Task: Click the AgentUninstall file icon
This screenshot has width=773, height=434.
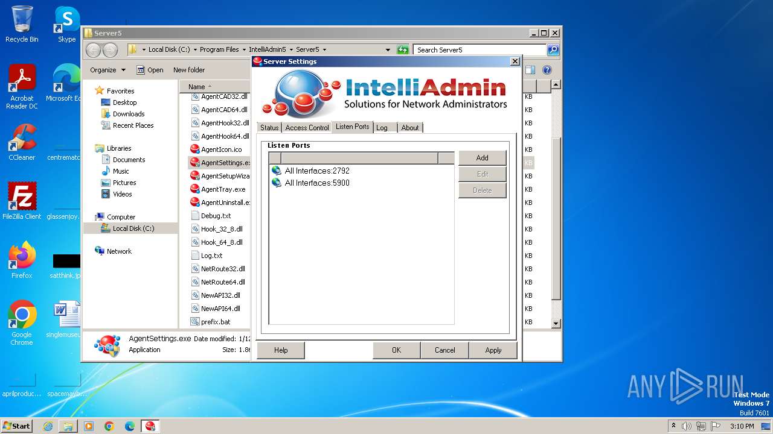Action: click(x=195, y=202)
